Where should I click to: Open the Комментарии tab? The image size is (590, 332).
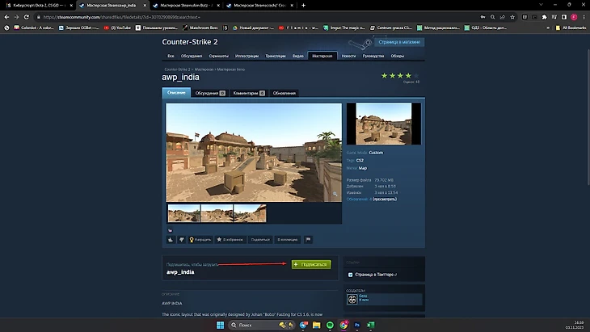click(x=249, y=94)
